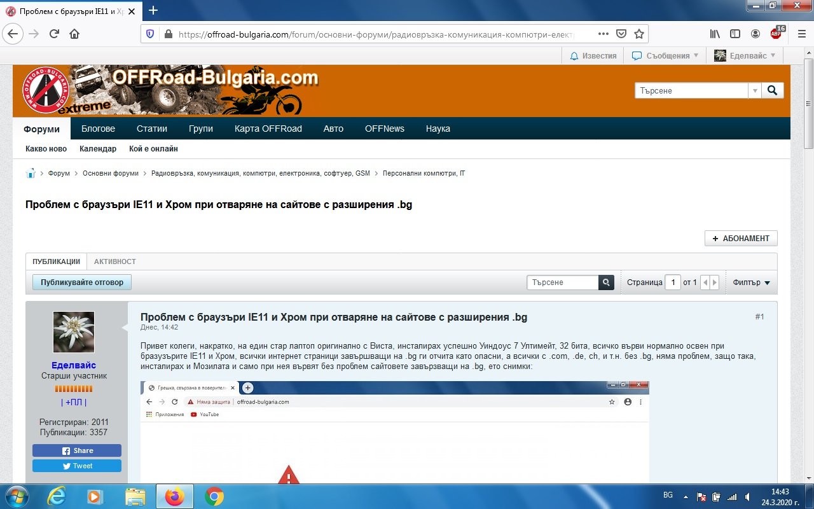Image resolution: width=814 pixels, height=509 pixels.
Task: Save the page to Pocket
Action: click(x=621, y=34)
